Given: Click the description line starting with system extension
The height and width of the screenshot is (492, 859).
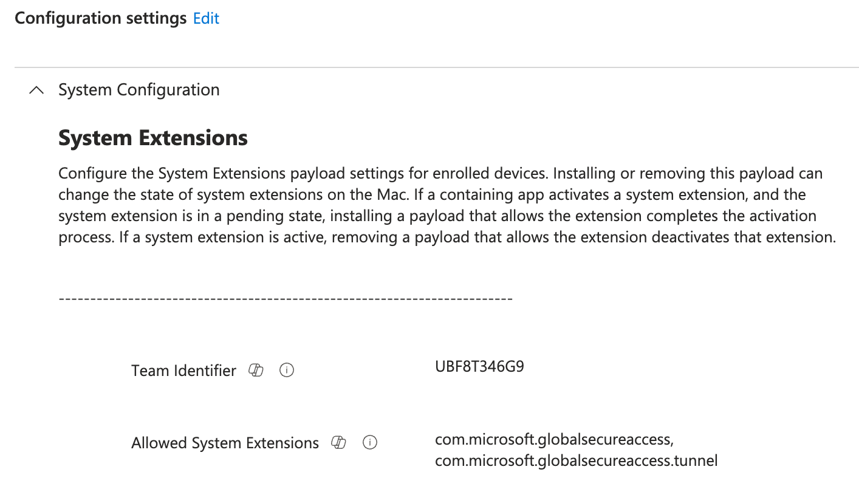Looking at the screenshot, I should tap(437, 216).
